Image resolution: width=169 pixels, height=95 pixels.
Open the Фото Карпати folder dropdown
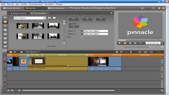[x=44, y=18]
